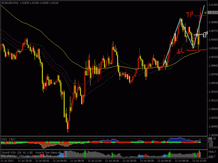This screenshot has width=218, height=163.
Task: Click the Voice & Text Alerts off text
Action: tap(48, 153)
